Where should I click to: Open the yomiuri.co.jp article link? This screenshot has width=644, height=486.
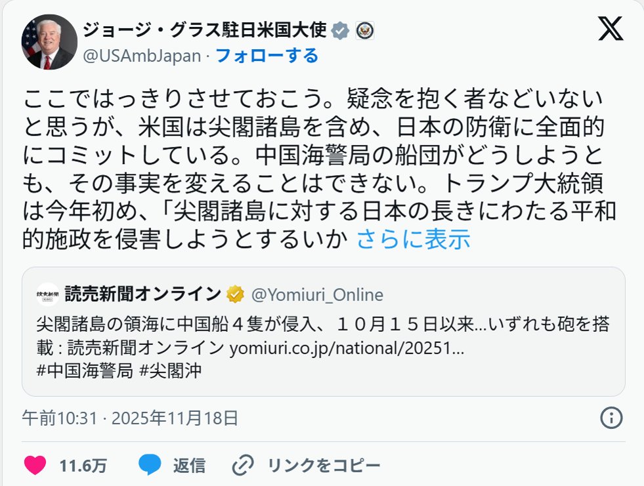click(347, 348)
